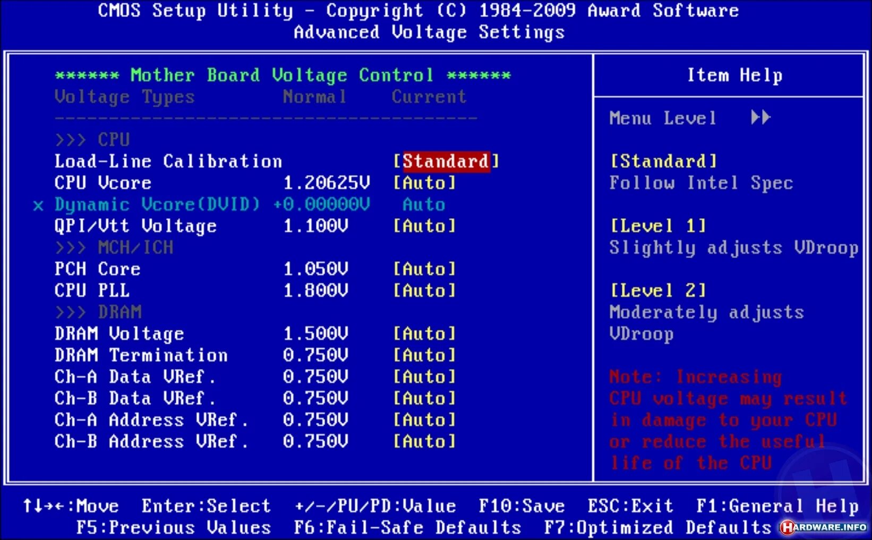Click the Item Help panel title

(735, 75)
